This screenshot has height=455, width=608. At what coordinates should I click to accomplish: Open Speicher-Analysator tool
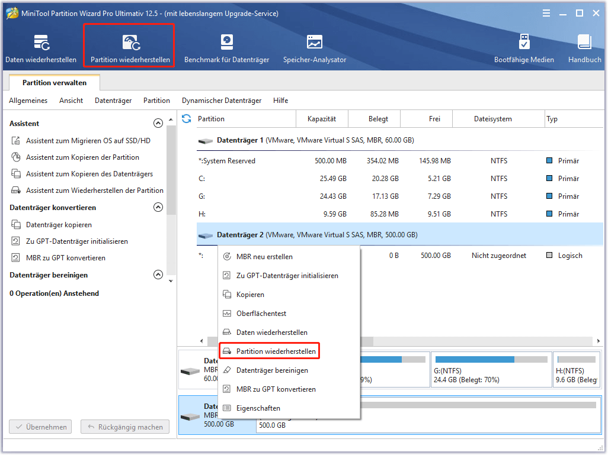(x=315, y=49)
